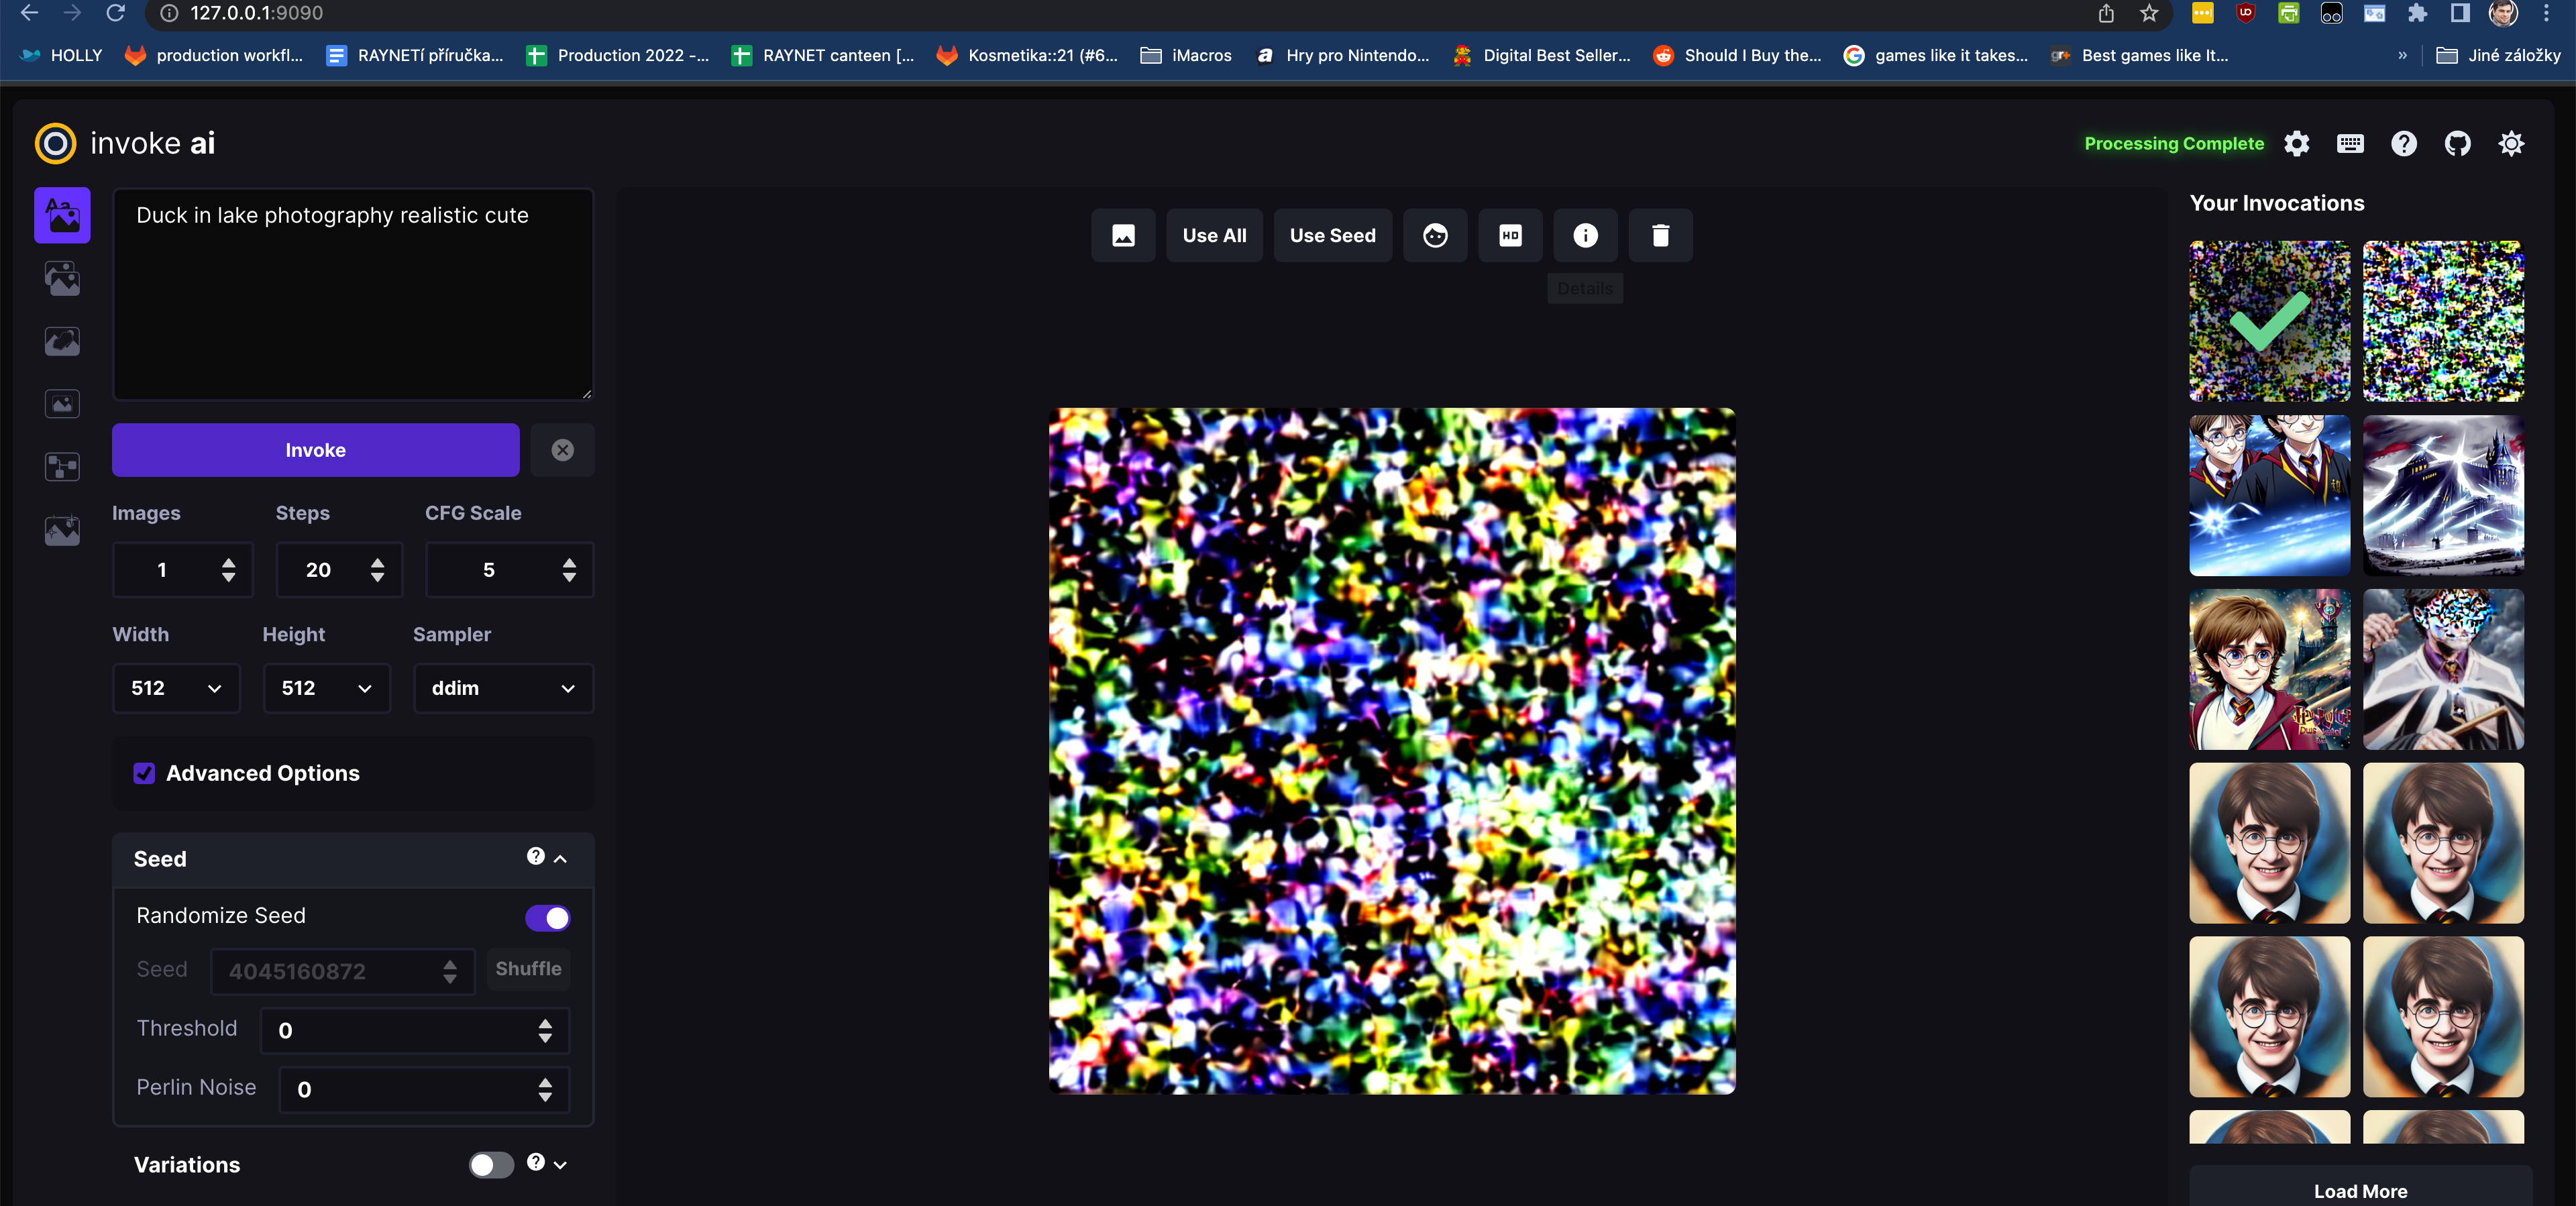Click the CFG Scale stepper arrows
Viewport: 2576px width, 1206px height.
tap(569, 570)
